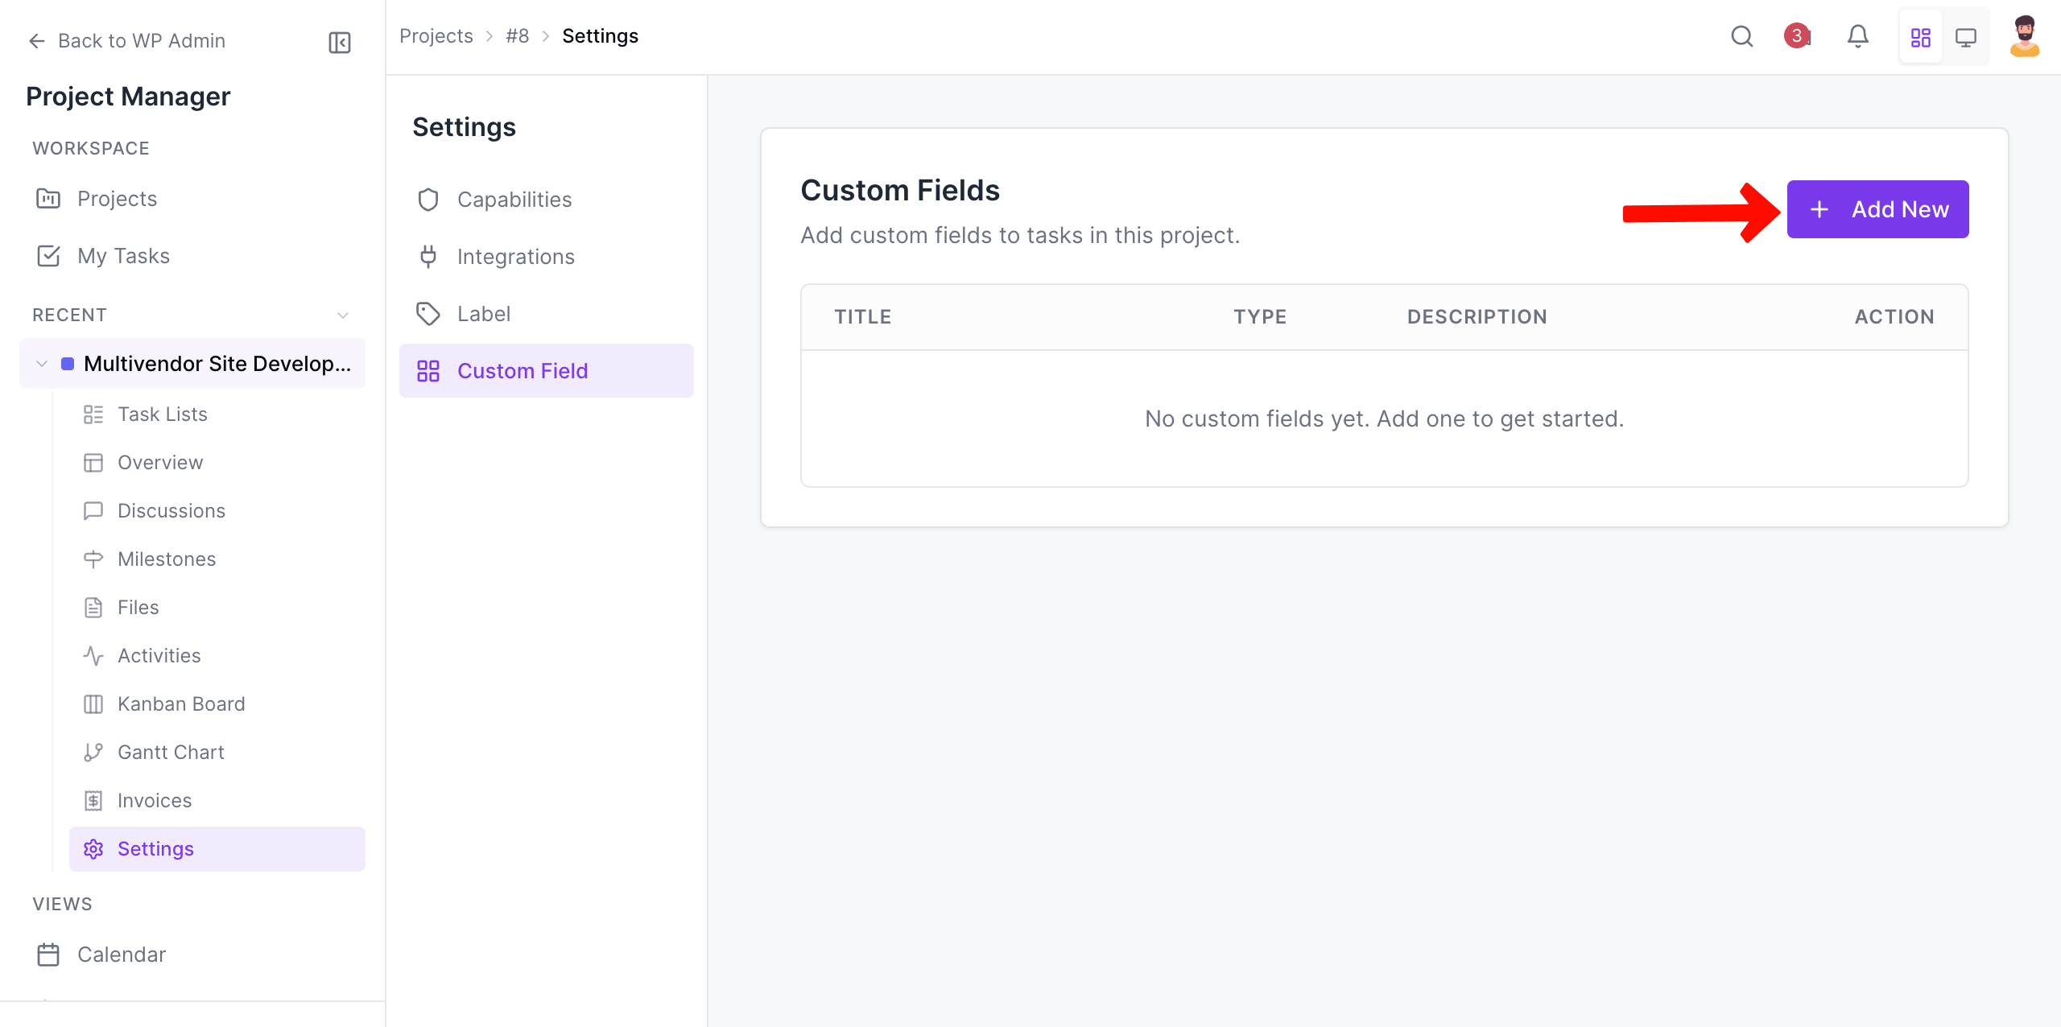Collapse the left sidebar panel
2061x1027 pixels.
pos(338,42)
